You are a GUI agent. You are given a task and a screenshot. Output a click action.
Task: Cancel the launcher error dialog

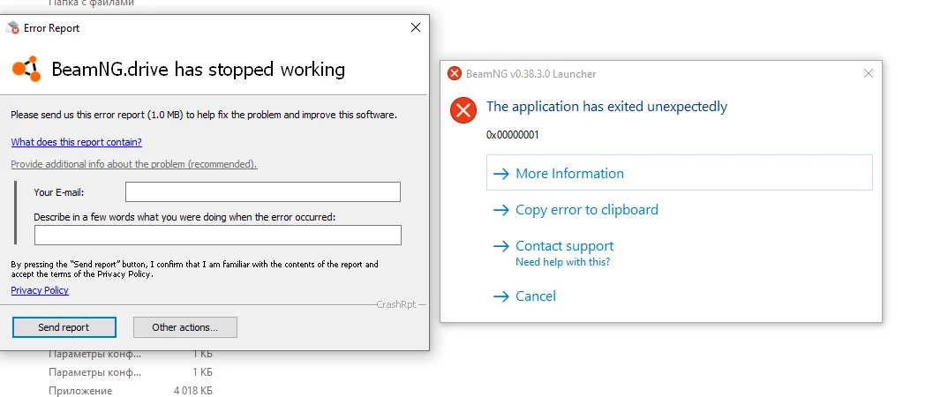pyautogui.click(x=535, y=296)
